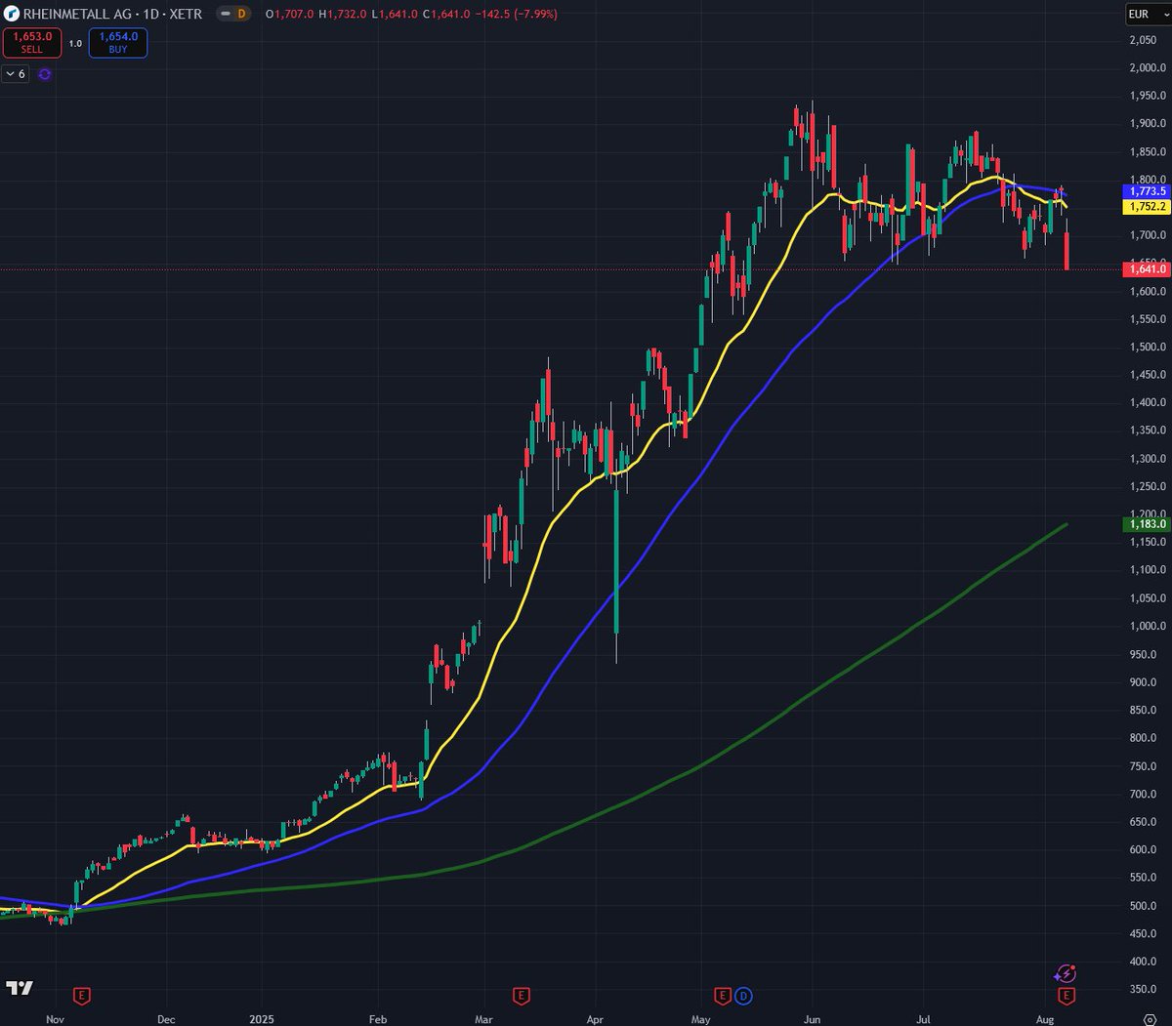The width and height of the screenshot is (1172, 1026).
Task: Click the earnings E marker near Aug
Action: [x=1067, y=996]
